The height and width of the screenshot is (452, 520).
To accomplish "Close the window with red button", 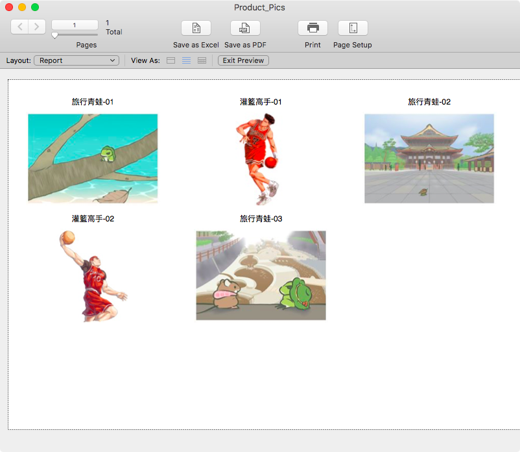I will 9,7.
